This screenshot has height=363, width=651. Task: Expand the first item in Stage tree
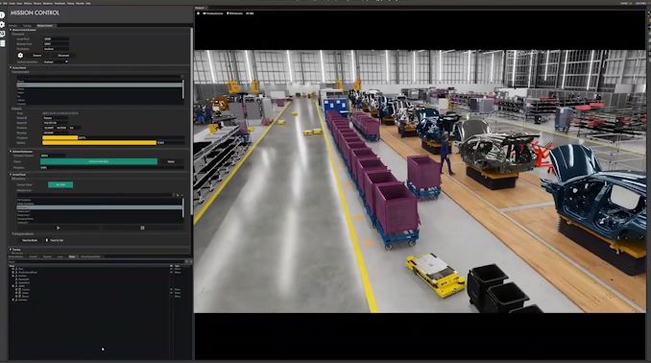tap(12, 269)
